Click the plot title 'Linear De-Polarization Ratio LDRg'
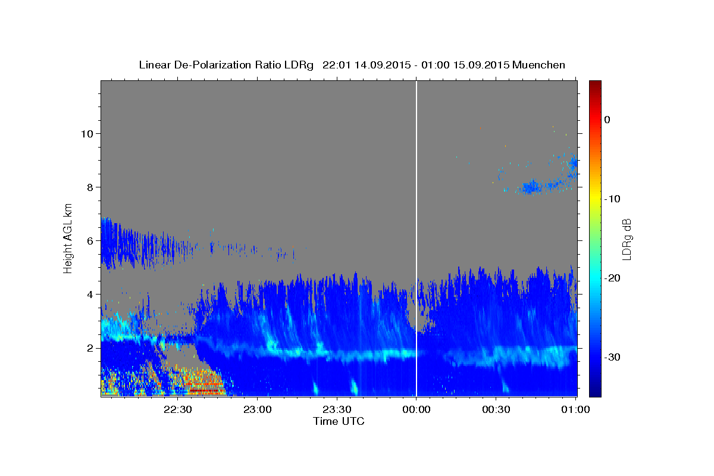The image size is (714, 476). (x=226, y=65)
